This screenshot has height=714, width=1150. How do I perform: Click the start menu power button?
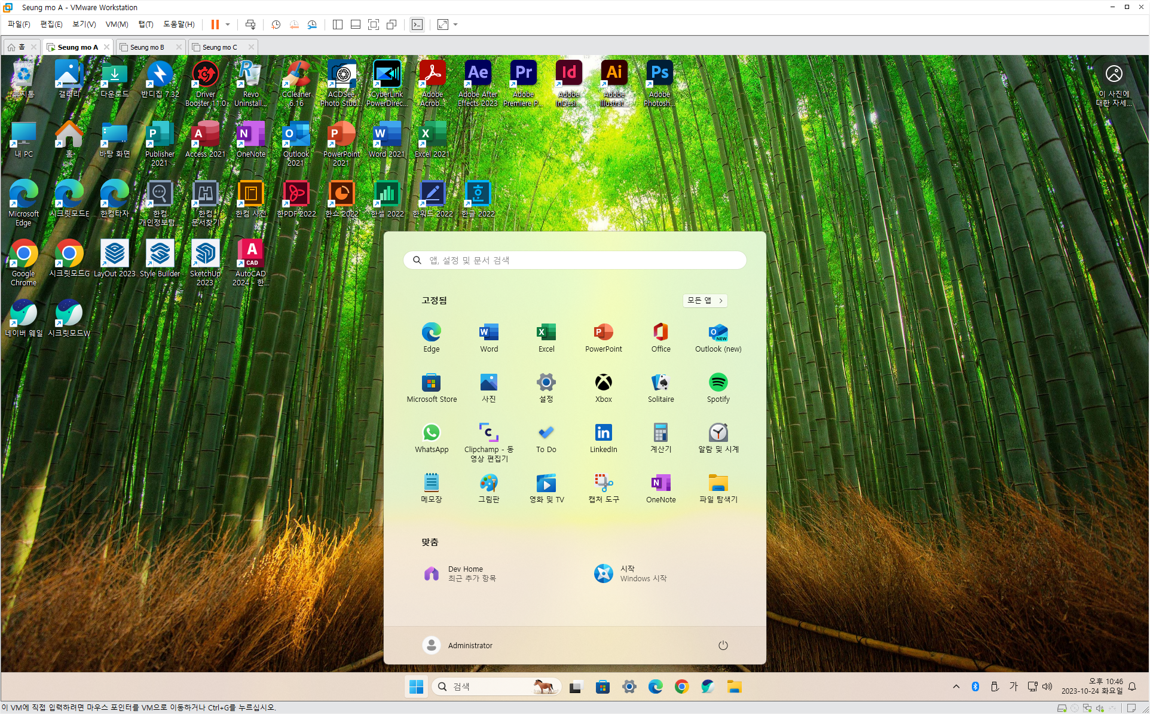(x=723, y=645)
